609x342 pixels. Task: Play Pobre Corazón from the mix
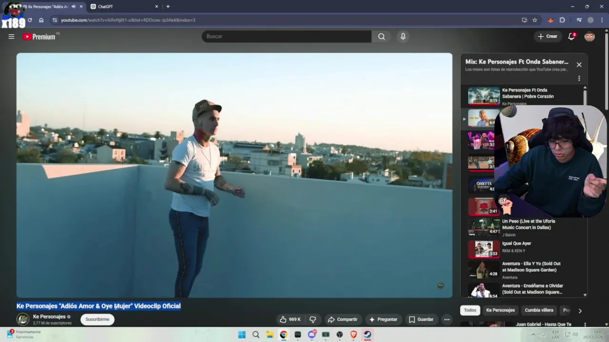tap(523, 96)
